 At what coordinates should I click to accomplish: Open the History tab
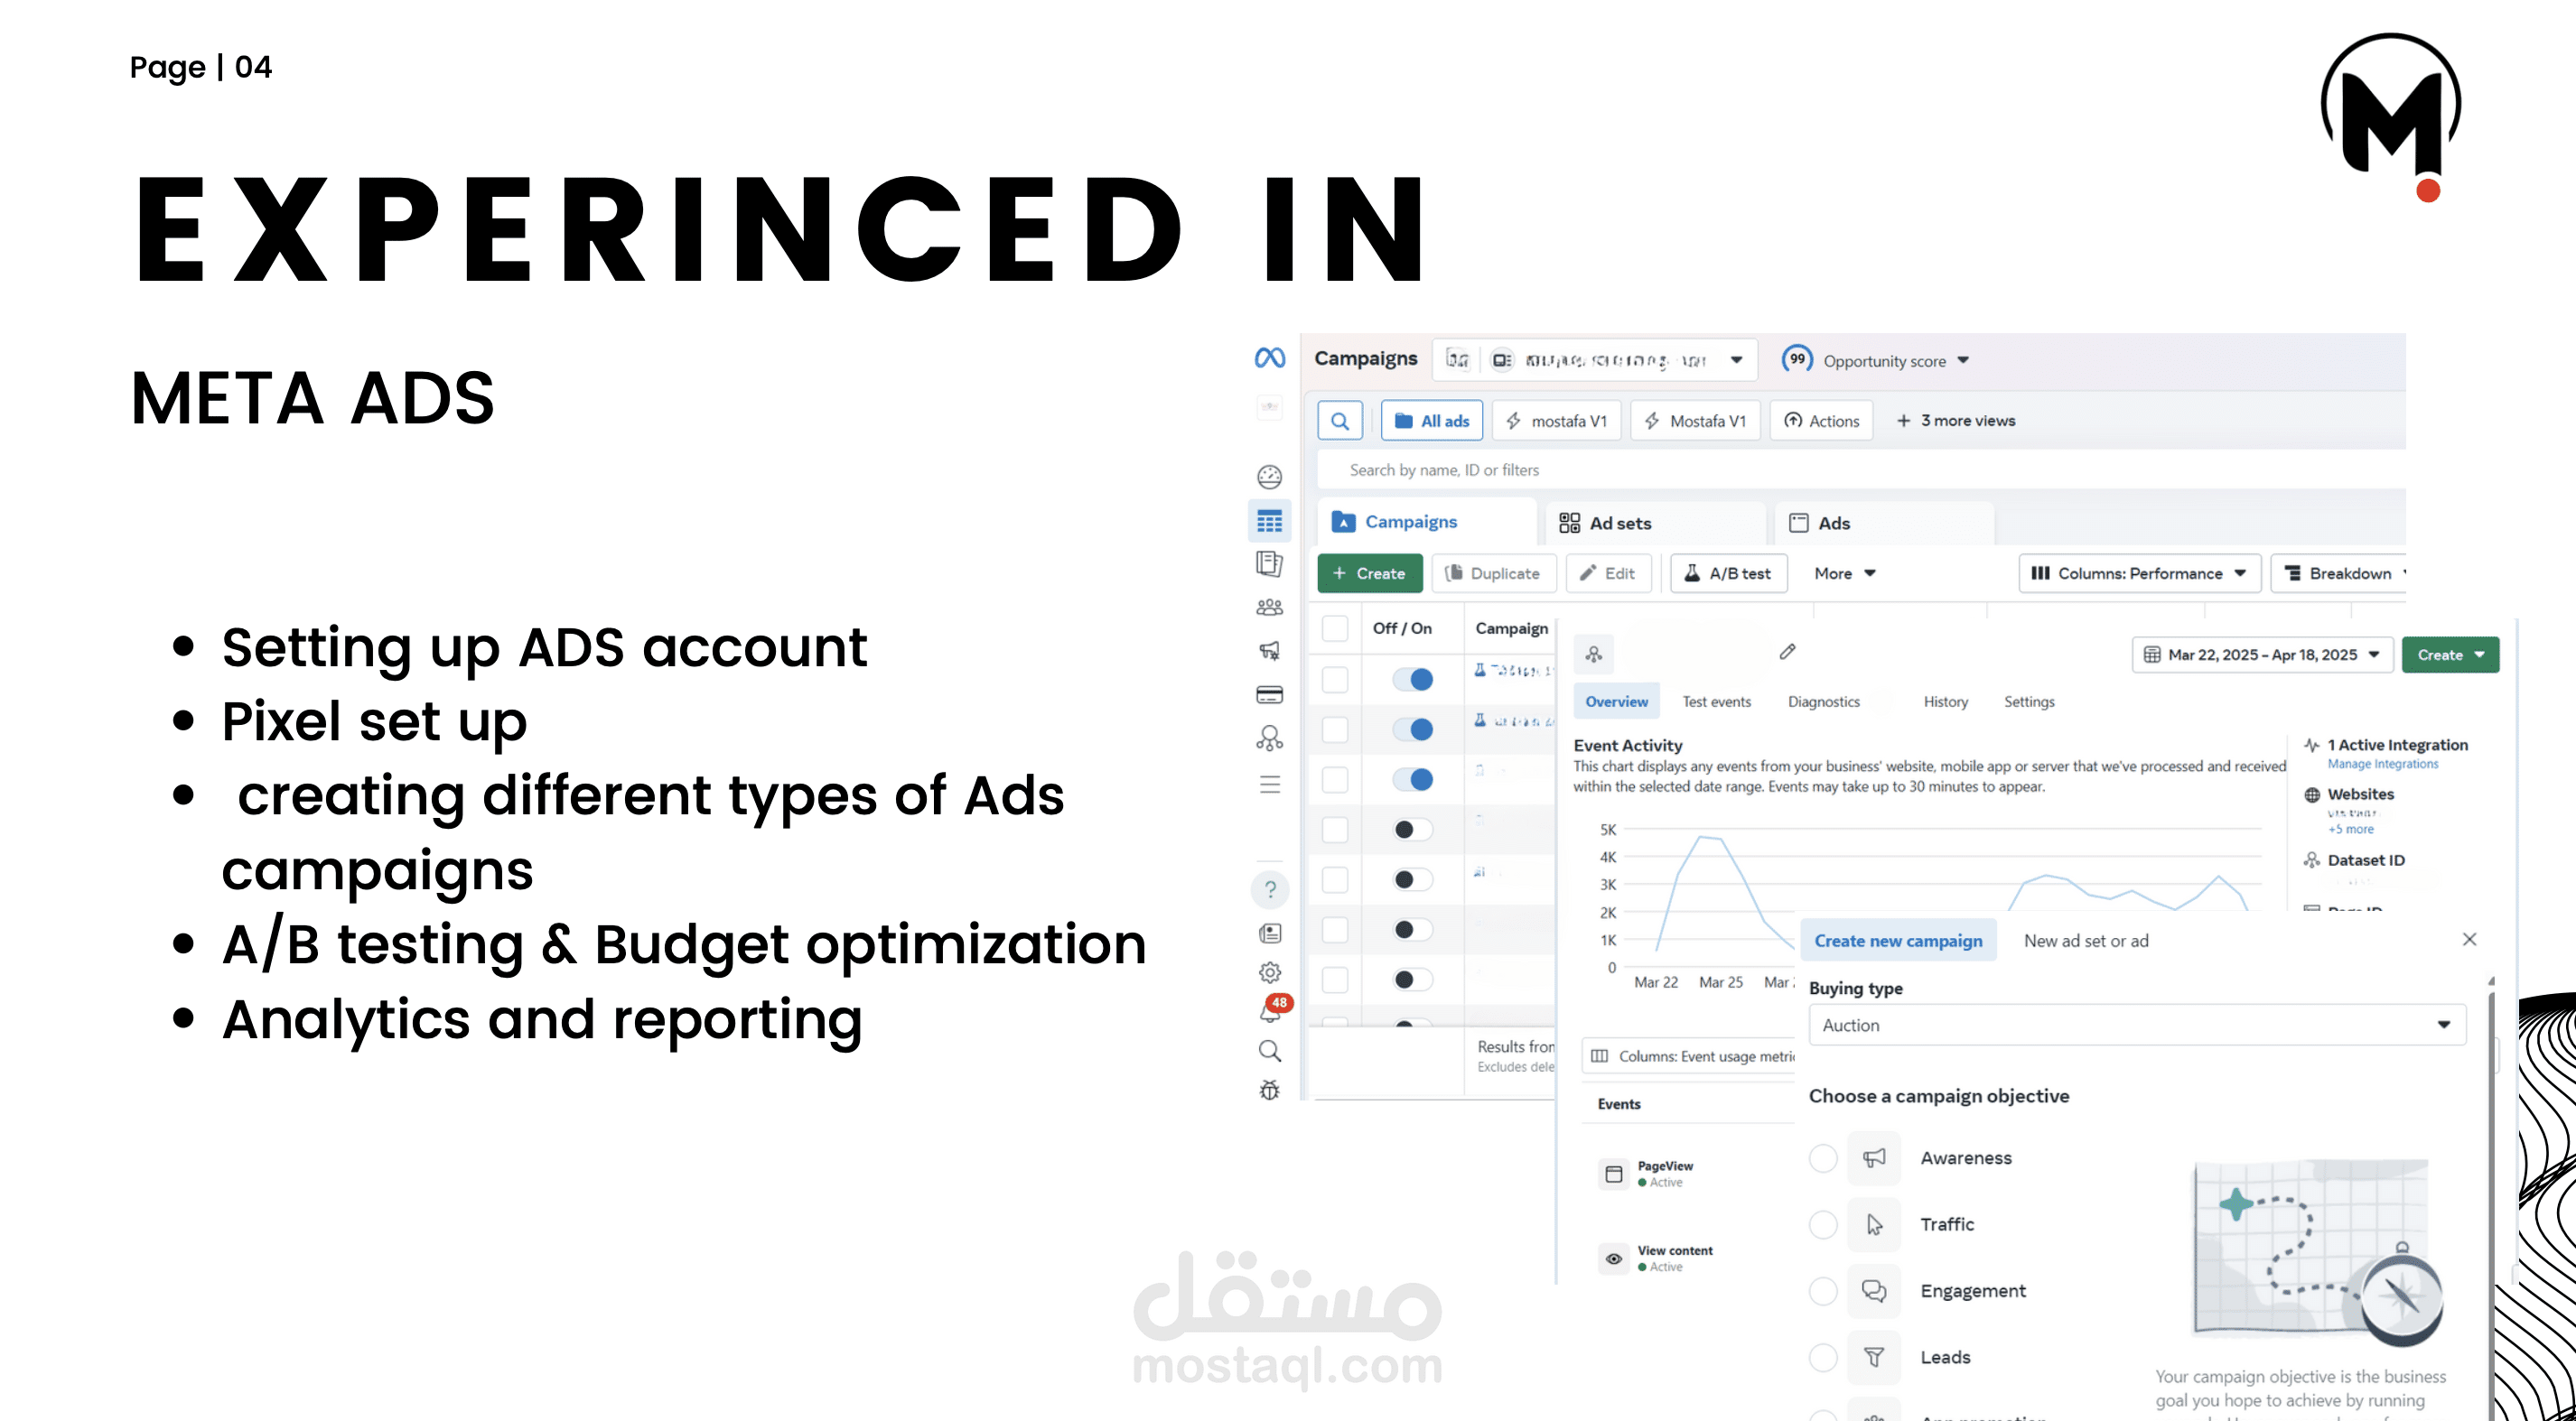(x=1946, y=701)
